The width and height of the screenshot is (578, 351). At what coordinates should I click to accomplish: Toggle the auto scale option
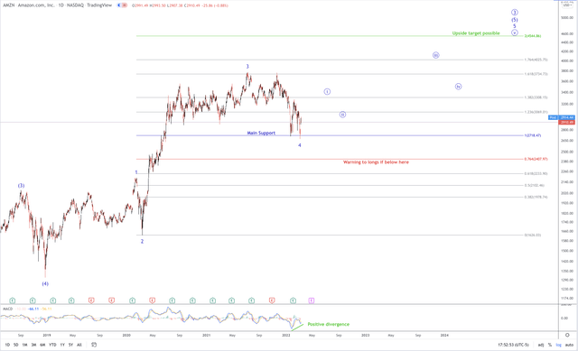(570, 345)
